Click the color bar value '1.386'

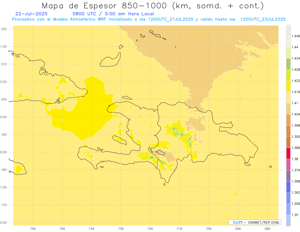(x=296, y=148)
